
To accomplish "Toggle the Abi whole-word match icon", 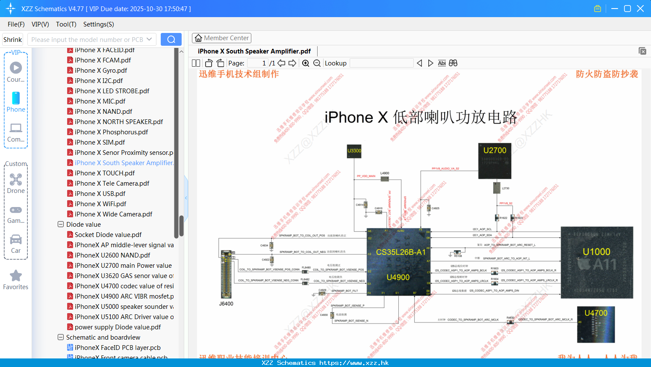I will [x=442, y=63].
